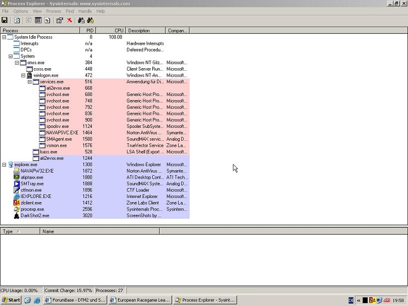This screenshot has width=408, height=306.
Task: Collapse the System tree node
Action: pos(10,56)
